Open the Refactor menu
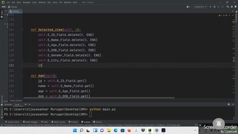The height and width of the screenshot is (134, 238). [x=42, y=2]
